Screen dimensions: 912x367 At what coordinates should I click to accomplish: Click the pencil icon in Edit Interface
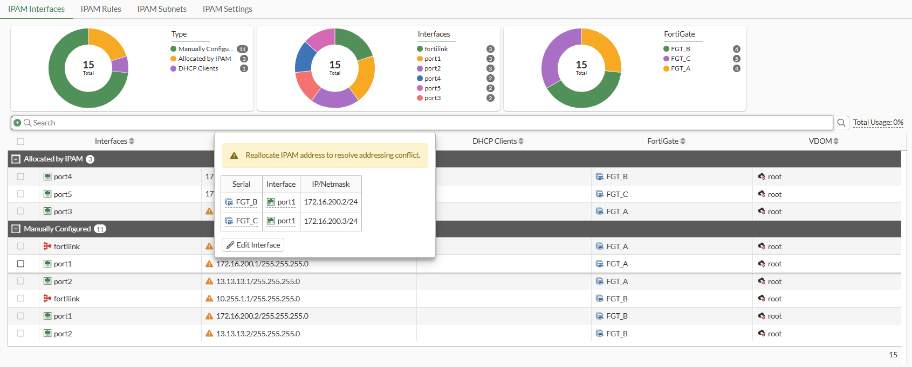[230, 245]
